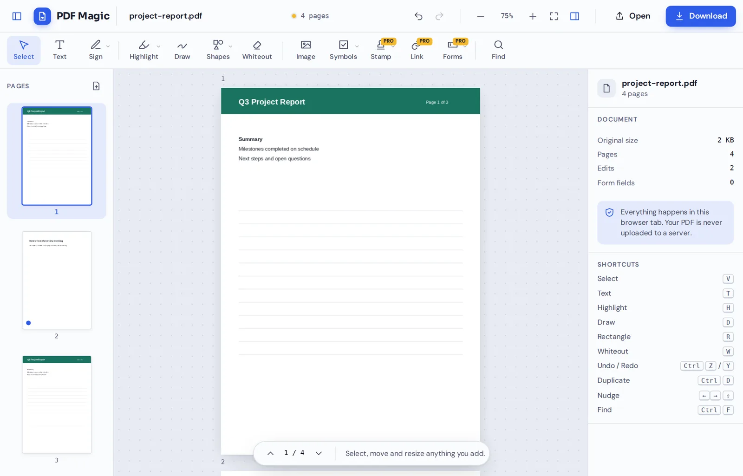The height and width of the screenshot is (476, 743).
Task: Insert an Image
Action: pyautogui.click(x=306, y=50)
